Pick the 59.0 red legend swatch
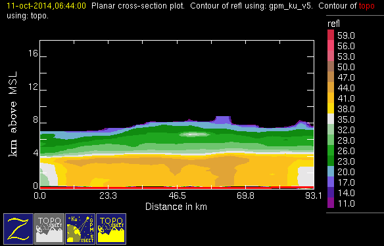Screen dimensions: 384x246 point(331,35)
